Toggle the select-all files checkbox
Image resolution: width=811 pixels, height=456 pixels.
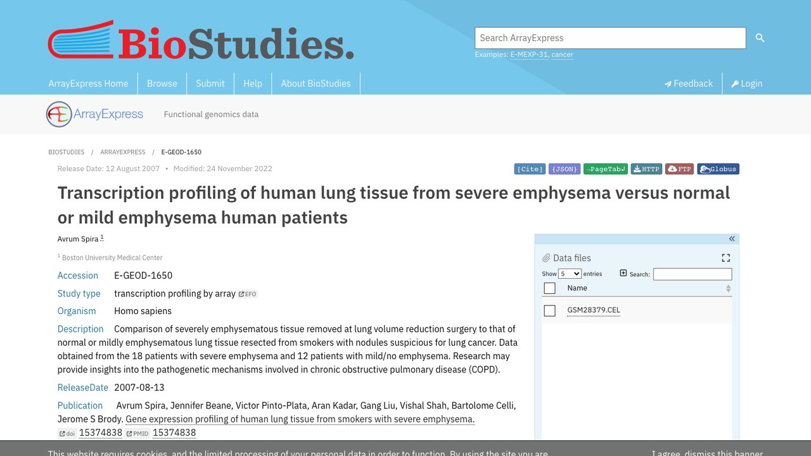tap(549, 288)
